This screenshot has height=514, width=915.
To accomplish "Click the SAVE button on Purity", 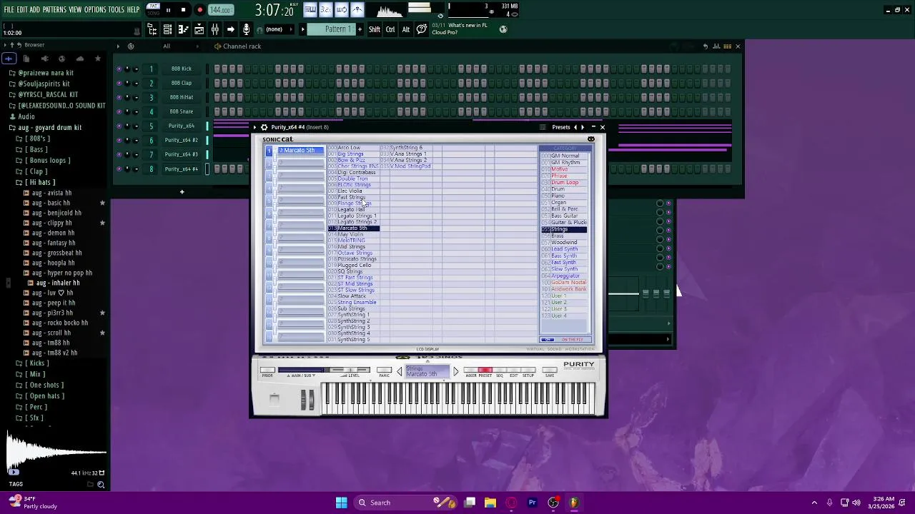I will 550,370.
